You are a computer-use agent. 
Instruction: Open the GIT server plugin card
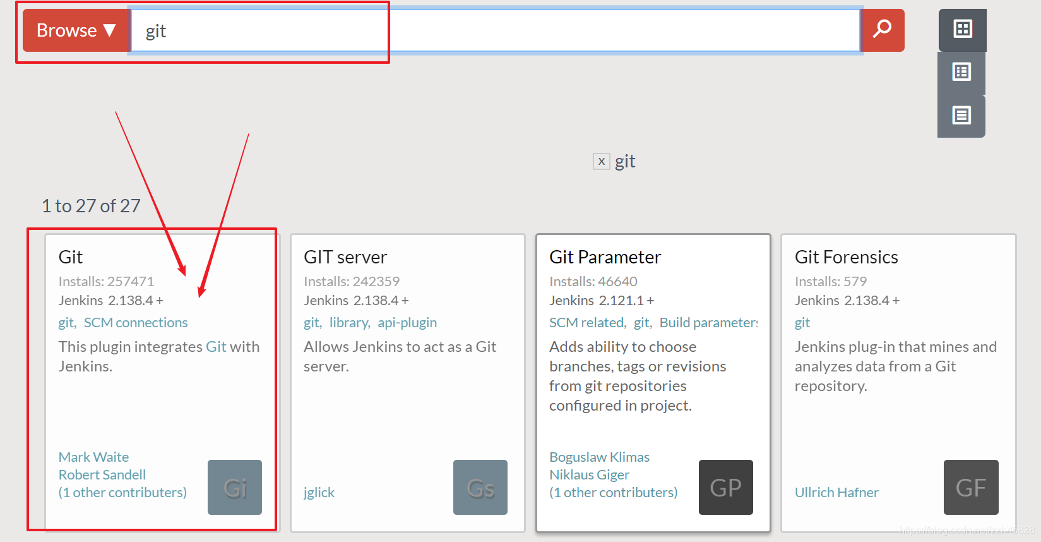[x=408, y=383]
